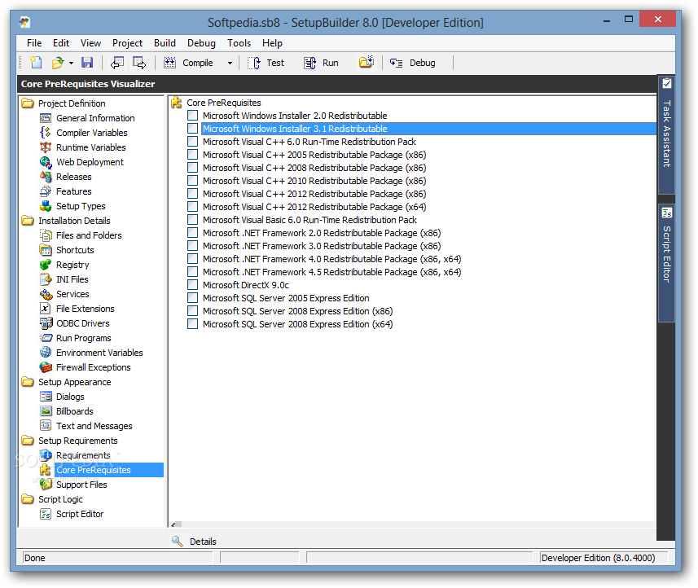
Task: Enable .NET Framework 2.0 Redistributable checkbox
Action: [x=193, y=233]
